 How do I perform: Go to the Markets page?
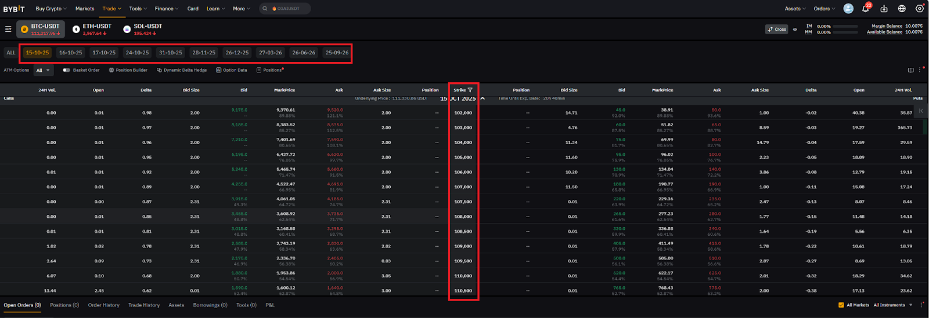[x=85, y=9]
